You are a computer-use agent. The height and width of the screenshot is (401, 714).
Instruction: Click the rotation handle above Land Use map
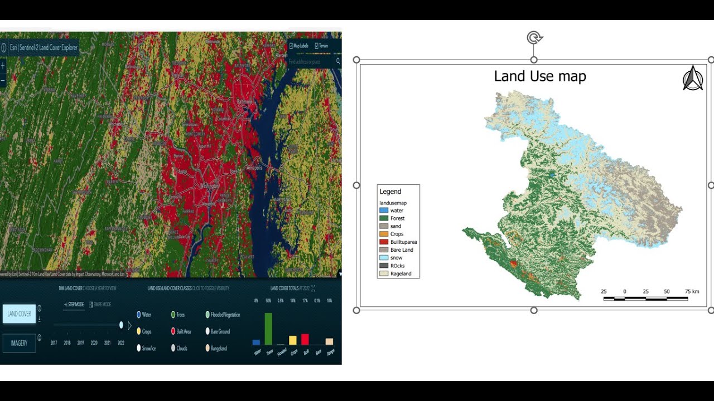click(x=534, y=38)
